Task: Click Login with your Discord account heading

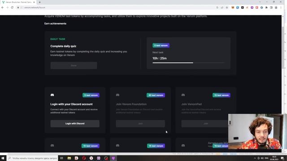Action: 72,104
